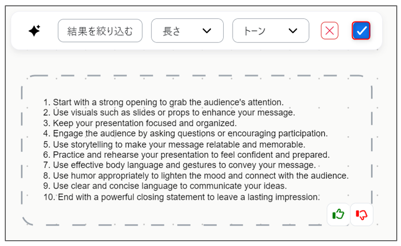Click tip 6 about practice and rehearsal
Viewport: 401px width, 246px height.
[x=186, y=155]
